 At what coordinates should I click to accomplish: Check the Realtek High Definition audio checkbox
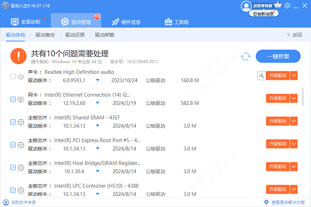click(x=13, y=77)
